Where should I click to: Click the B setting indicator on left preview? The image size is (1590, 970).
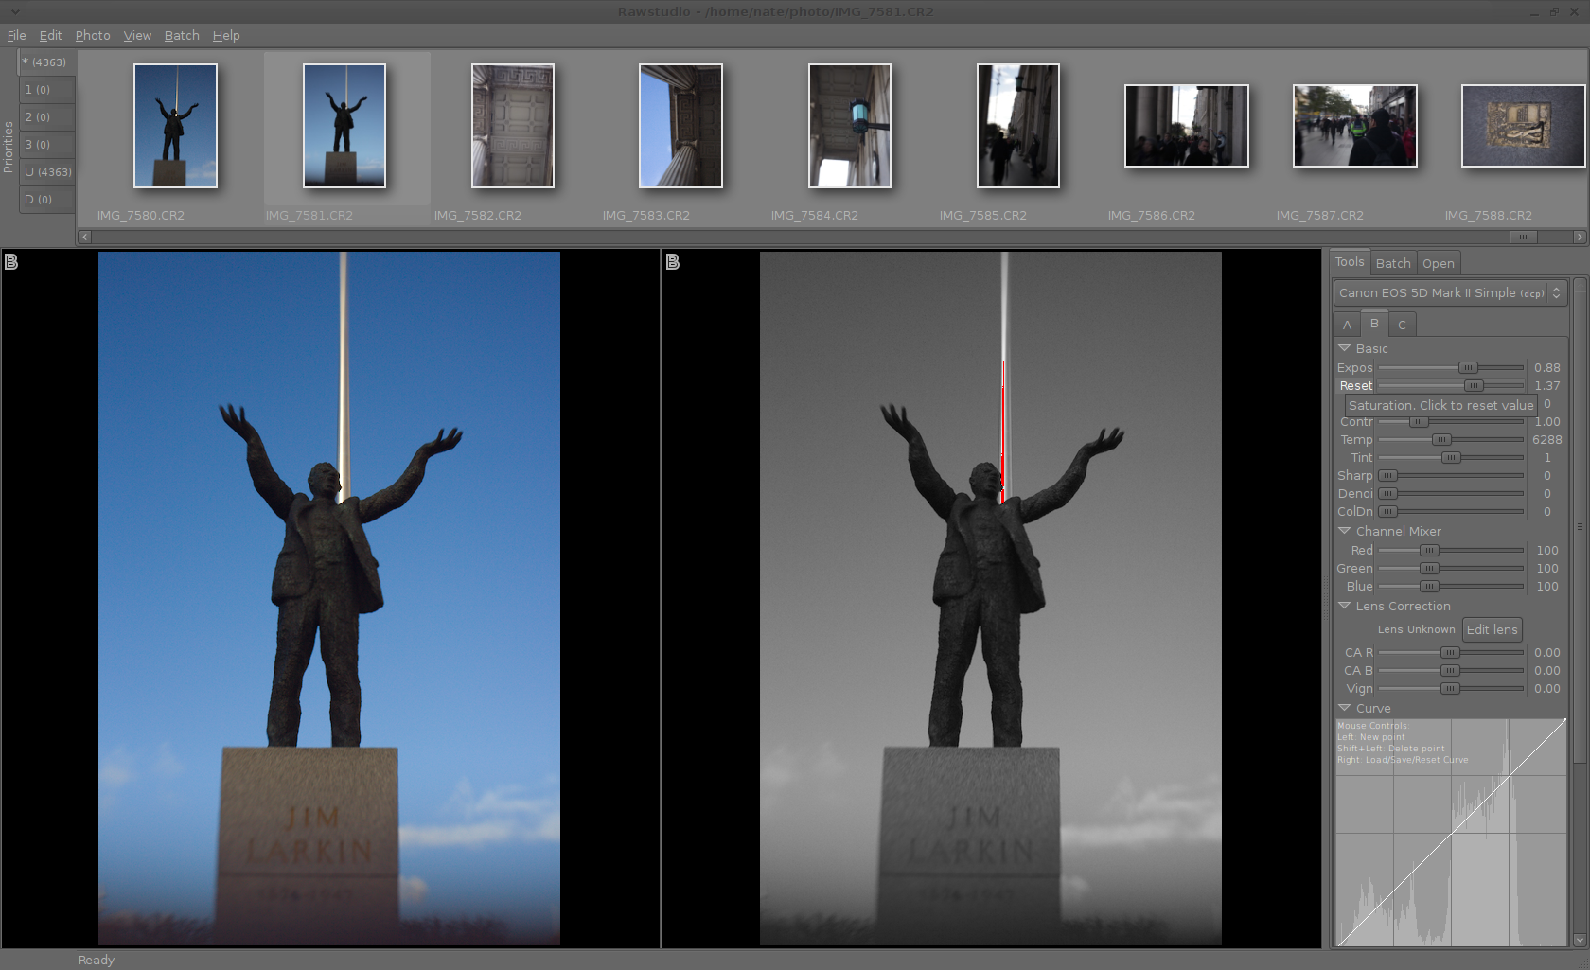11,262
